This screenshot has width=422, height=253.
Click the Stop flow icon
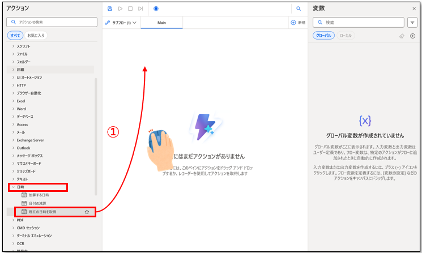(130, 8)
